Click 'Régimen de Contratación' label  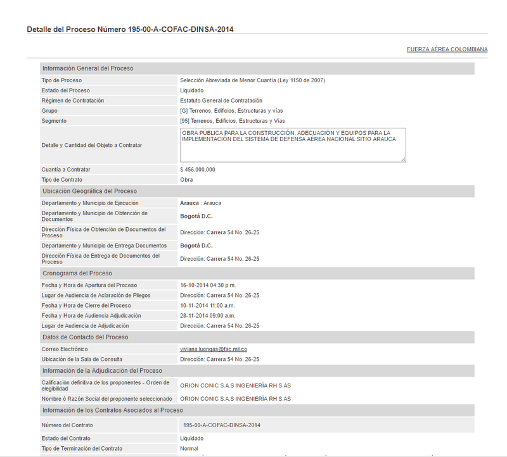(x=73, y=101)
